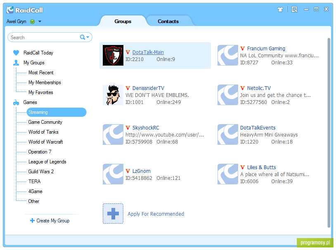
Task: Switch to the Contacts tab
Action: click(x=168, y=21)
